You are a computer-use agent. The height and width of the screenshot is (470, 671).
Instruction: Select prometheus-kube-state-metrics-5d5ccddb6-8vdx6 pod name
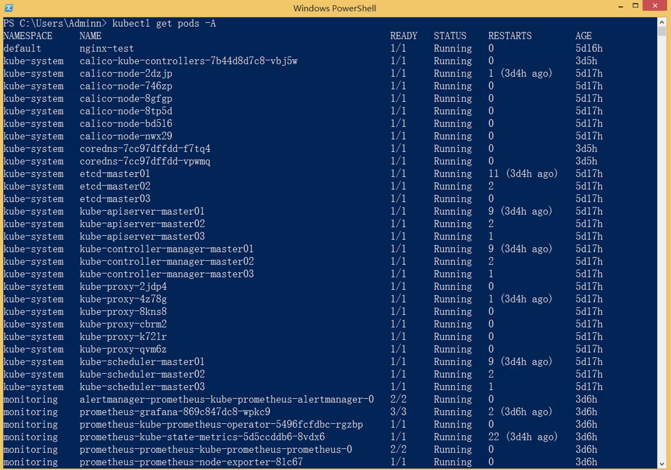(202, 437)
